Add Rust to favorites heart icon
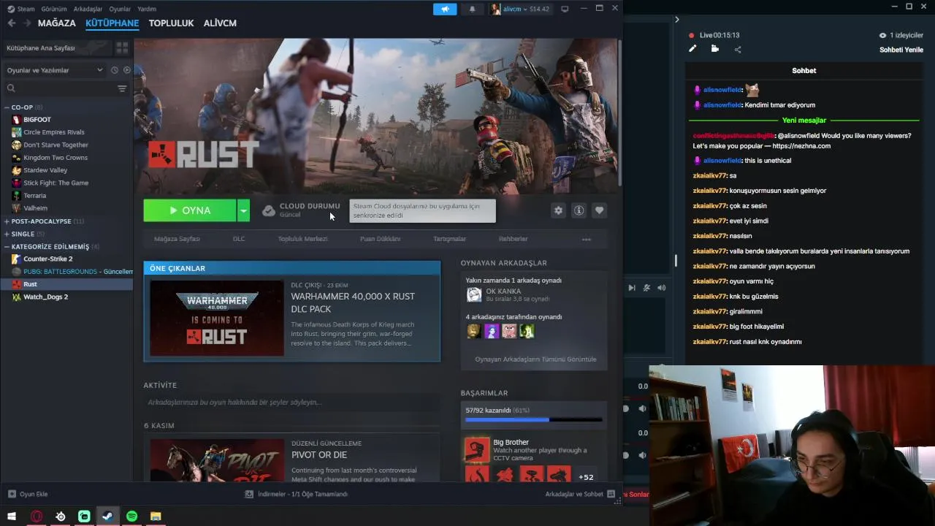935x526 pixels. point(599,210)
